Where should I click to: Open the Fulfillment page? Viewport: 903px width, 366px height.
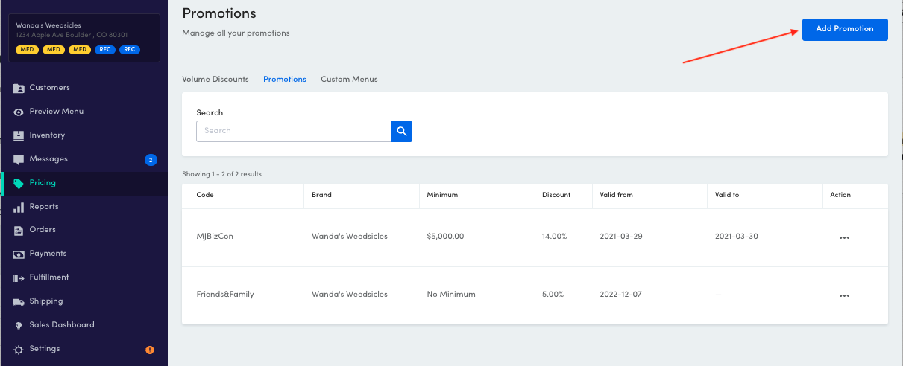click(49, 277)
